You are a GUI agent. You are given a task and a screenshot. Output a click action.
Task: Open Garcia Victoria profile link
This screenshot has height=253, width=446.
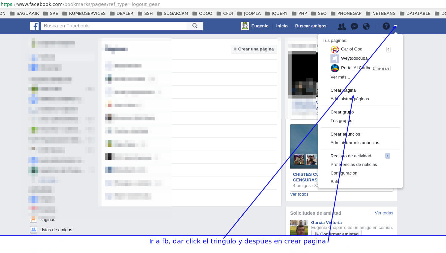(x=326, y=223)
